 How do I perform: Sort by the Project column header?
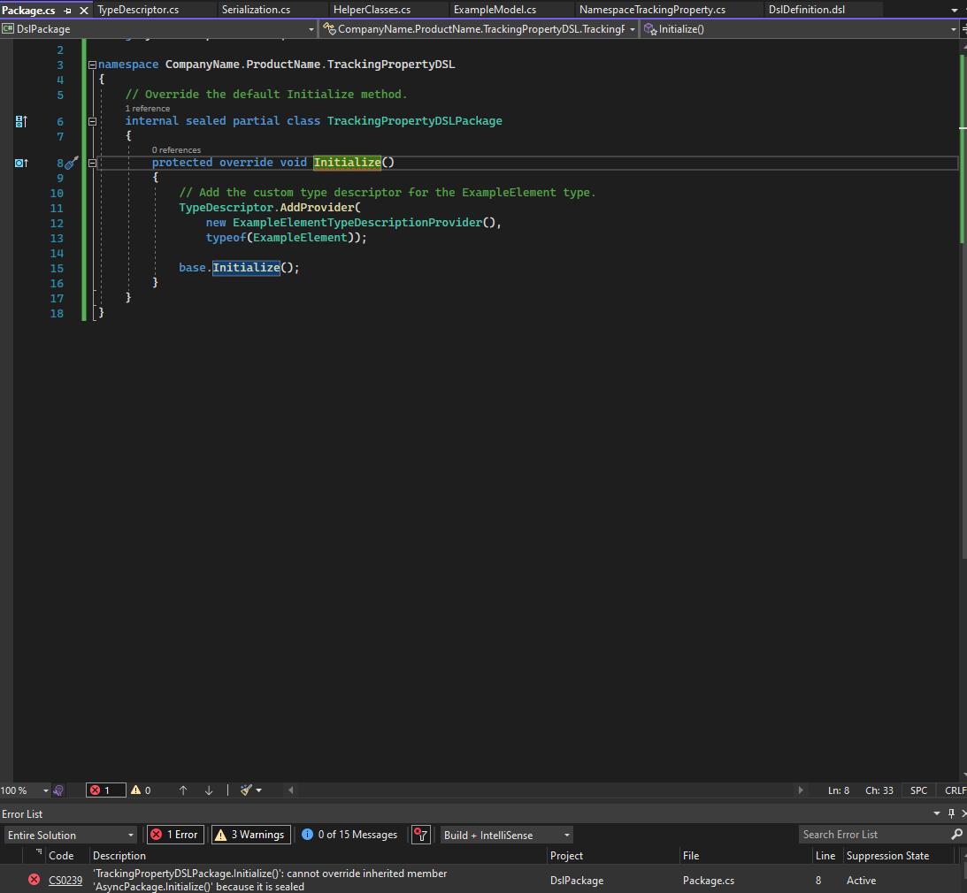[566, 855]
